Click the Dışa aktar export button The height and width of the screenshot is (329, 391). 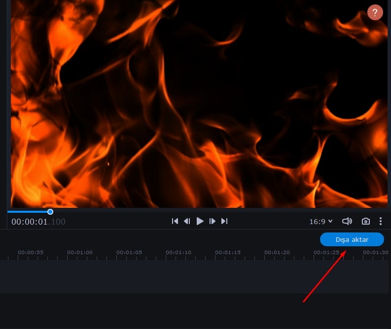[352, 239]
